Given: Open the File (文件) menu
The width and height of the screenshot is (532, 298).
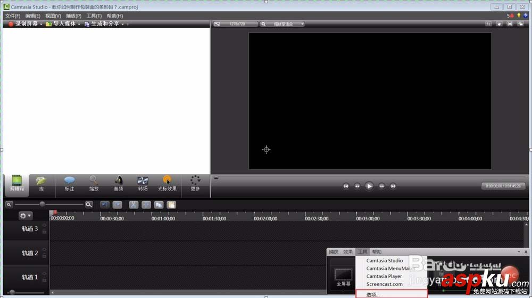Looking at the screenshot, I should tap(13, 16).
